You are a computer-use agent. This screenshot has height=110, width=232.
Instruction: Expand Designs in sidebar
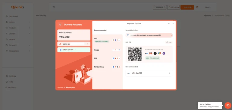coord(18,34)
